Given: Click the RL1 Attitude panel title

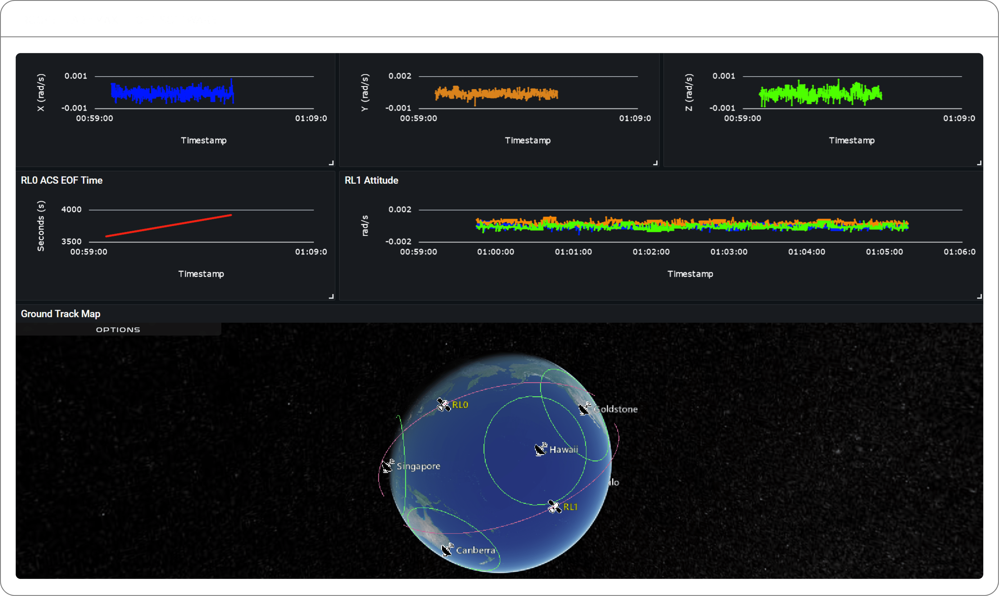Looking at the screenshot, I should point(371,180).
